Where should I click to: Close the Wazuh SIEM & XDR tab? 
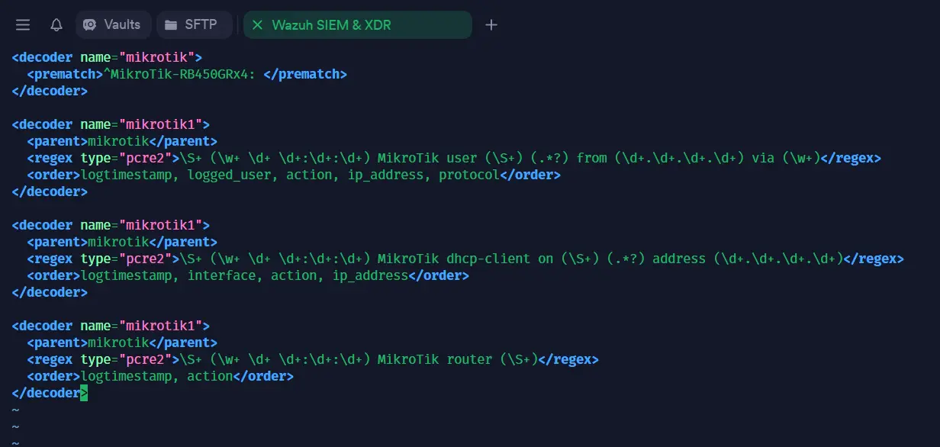point(257,25)
